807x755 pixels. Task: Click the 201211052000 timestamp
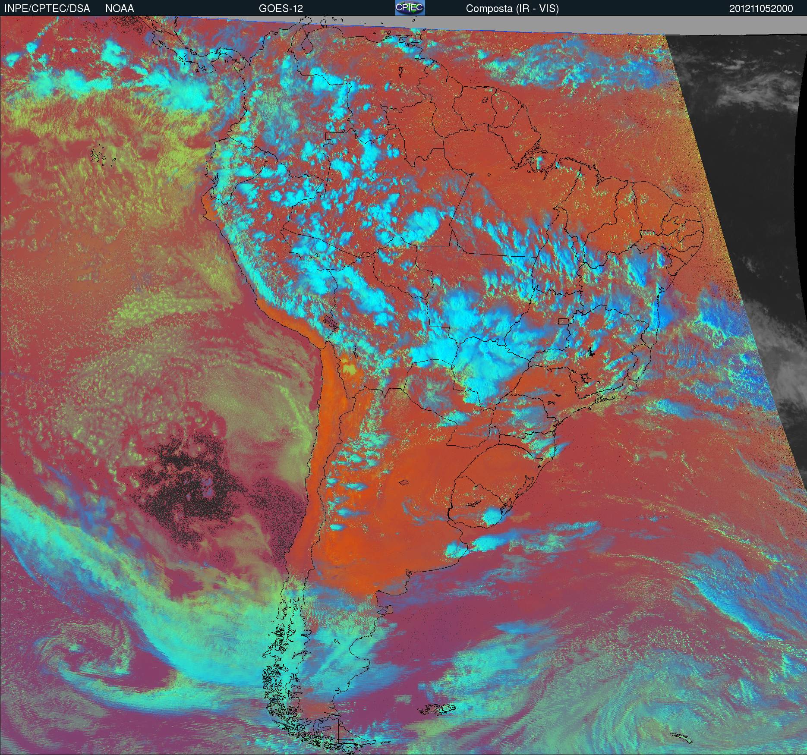pos(761,9)
